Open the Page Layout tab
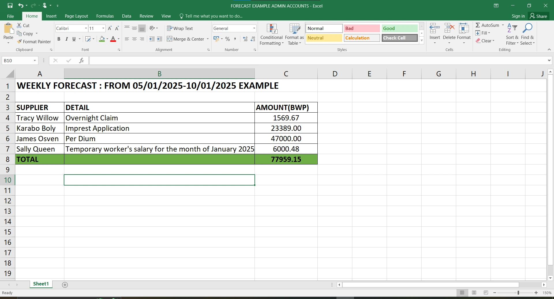Image resolution: width=554 pixels, height=299 pixels. 76,16
